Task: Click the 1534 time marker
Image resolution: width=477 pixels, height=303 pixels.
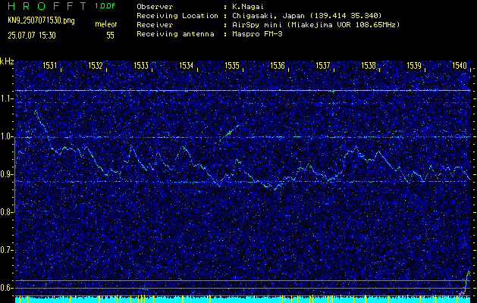Action: click(x=187, y=65)
